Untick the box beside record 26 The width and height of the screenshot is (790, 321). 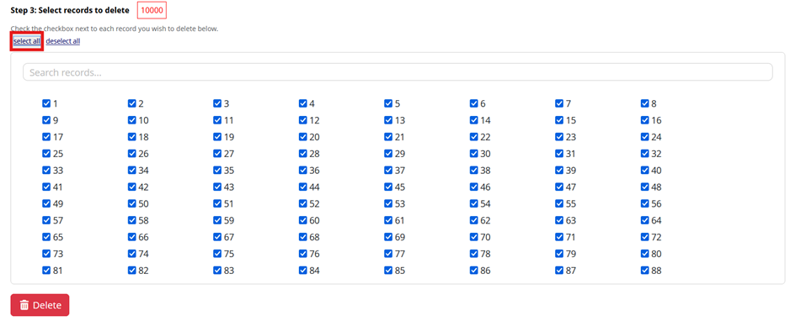pos(132,153)
